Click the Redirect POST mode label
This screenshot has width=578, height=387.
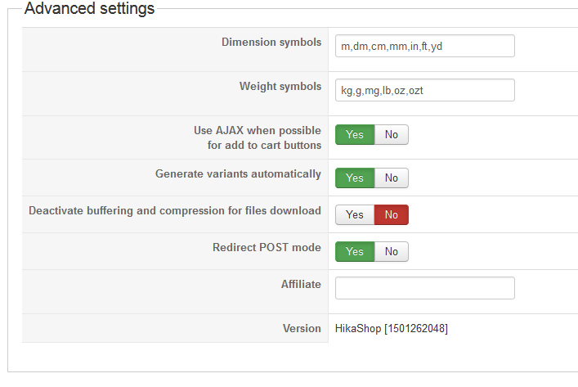(267, 247)
